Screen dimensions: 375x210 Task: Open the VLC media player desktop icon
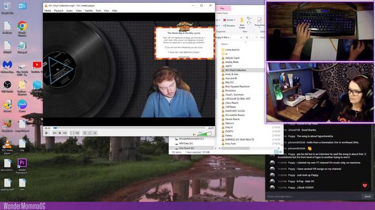(x=8, y=147)
